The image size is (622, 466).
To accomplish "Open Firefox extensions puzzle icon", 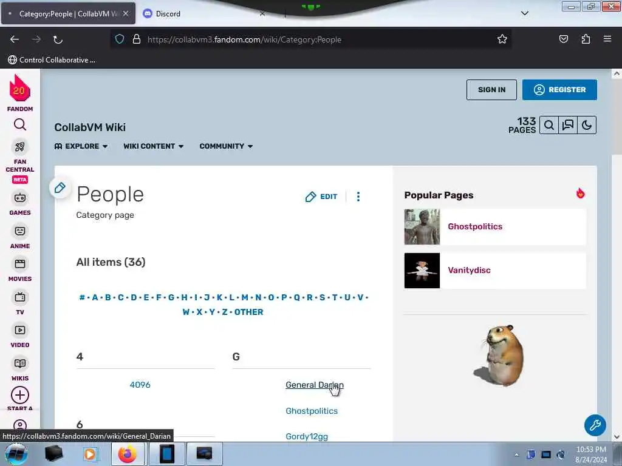I will pyautogui.click(x=586, y=39).
